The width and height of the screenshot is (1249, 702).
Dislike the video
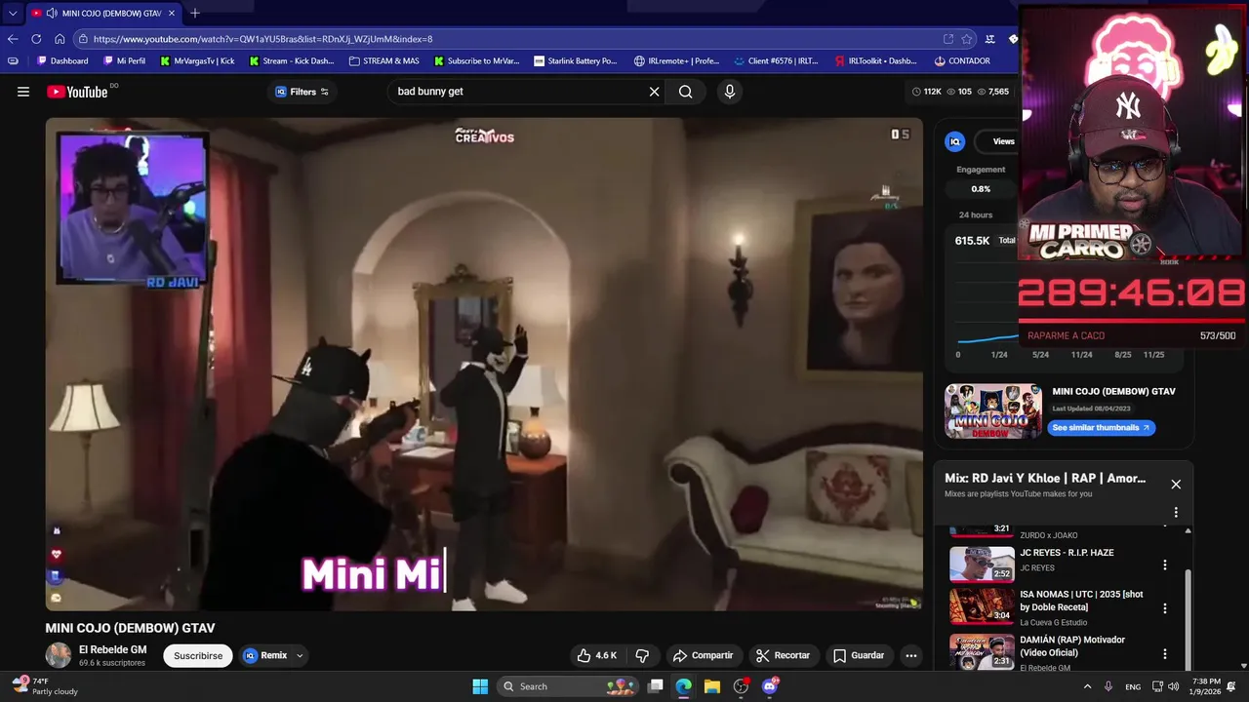point(642,655)
